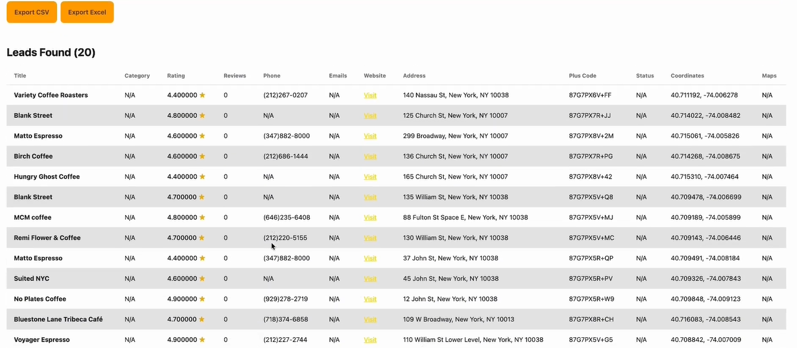Click phone number (212)220-5155

point(285,238)
